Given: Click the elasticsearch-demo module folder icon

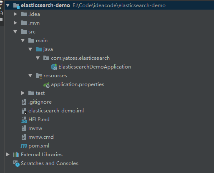Looking at the screenshot, I should click(16, 6).
